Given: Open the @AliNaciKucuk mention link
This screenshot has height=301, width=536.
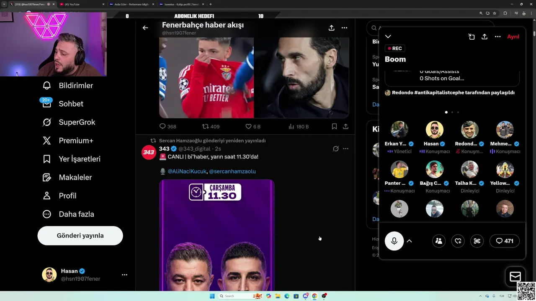Looking at the screenshot, I should coord(187,171).
